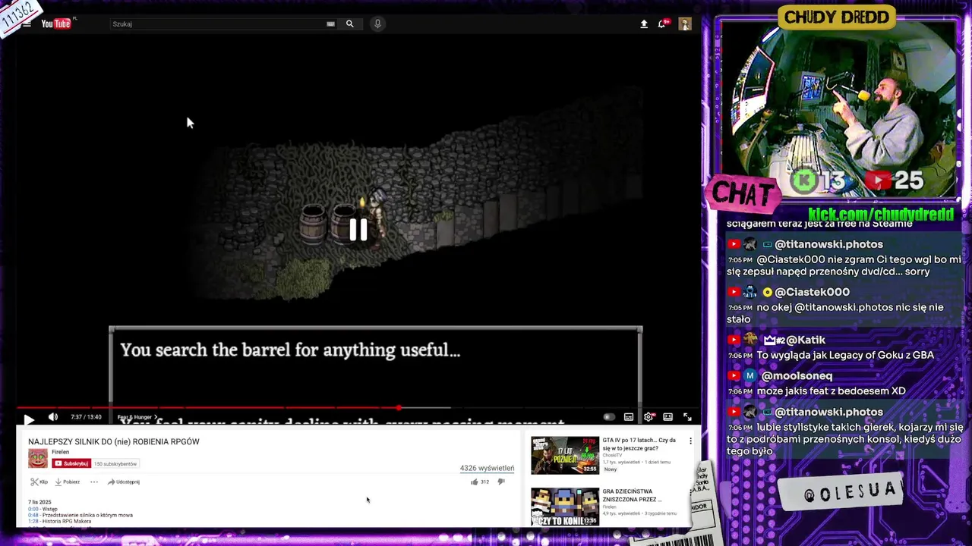The height and width of the screenshot is (546, 972).
Task: Click the 150 subskrybentów count
Action: pyautogui.click(x=115, y=463)
